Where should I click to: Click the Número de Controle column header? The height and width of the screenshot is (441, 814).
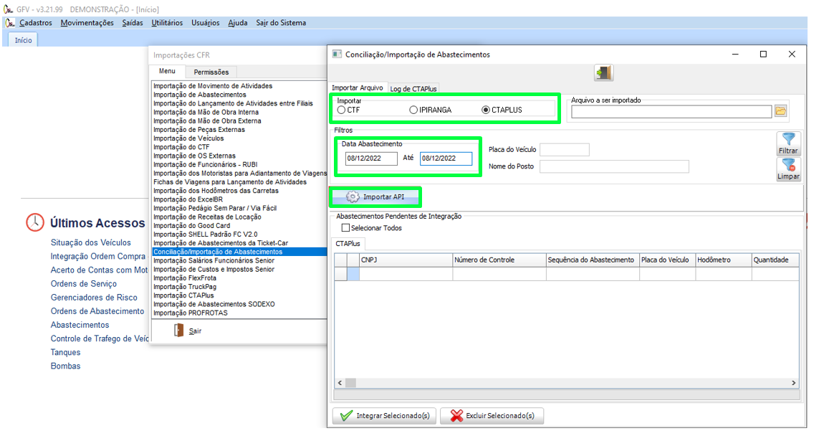[499, 260]
